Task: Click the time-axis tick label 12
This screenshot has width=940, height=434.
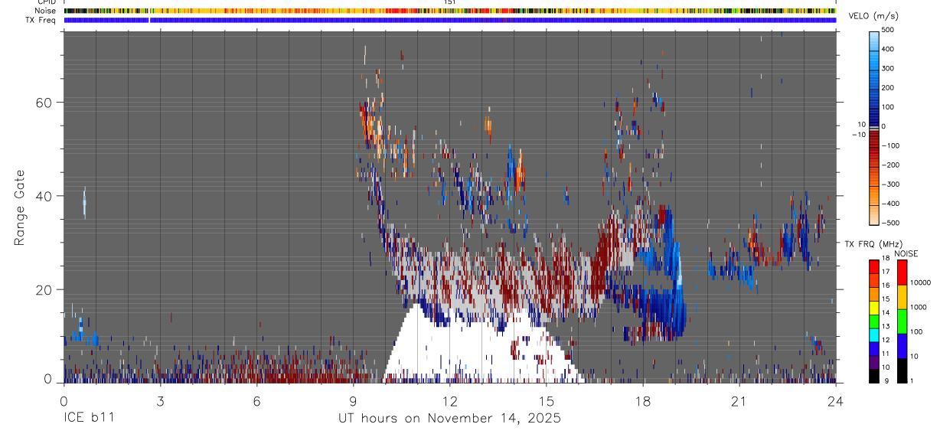Action: point(449,401)
